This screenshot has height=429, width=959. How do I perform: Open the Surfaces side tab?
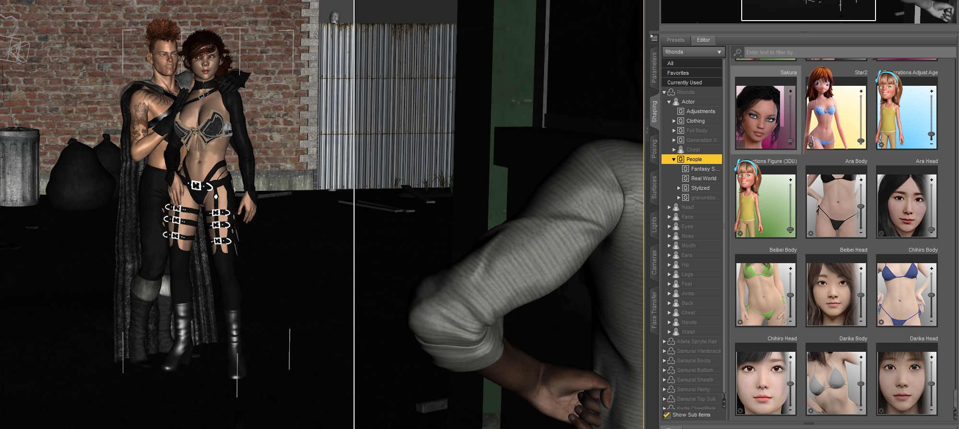(x=654, y=187)
